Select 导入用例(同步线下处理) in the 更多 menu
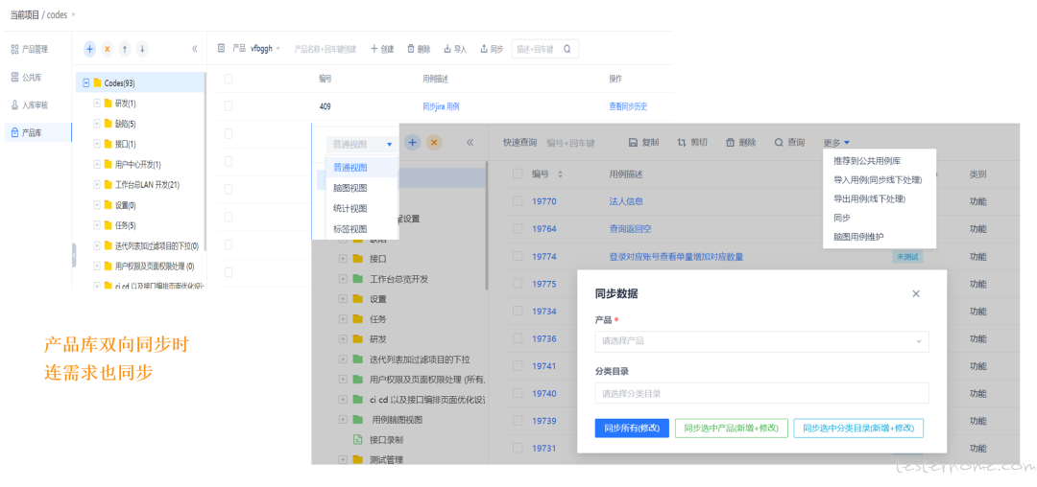 tap(880, 179)
